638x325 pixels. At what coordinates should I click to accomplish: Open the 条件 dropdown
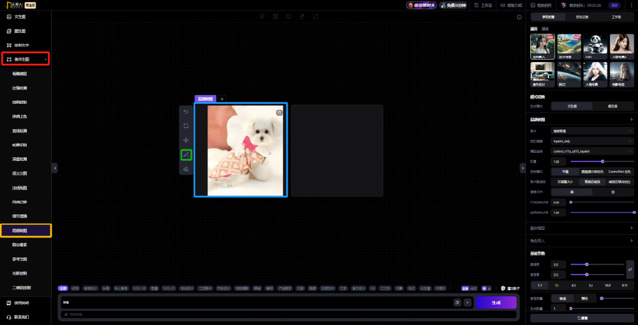(593, 131)
